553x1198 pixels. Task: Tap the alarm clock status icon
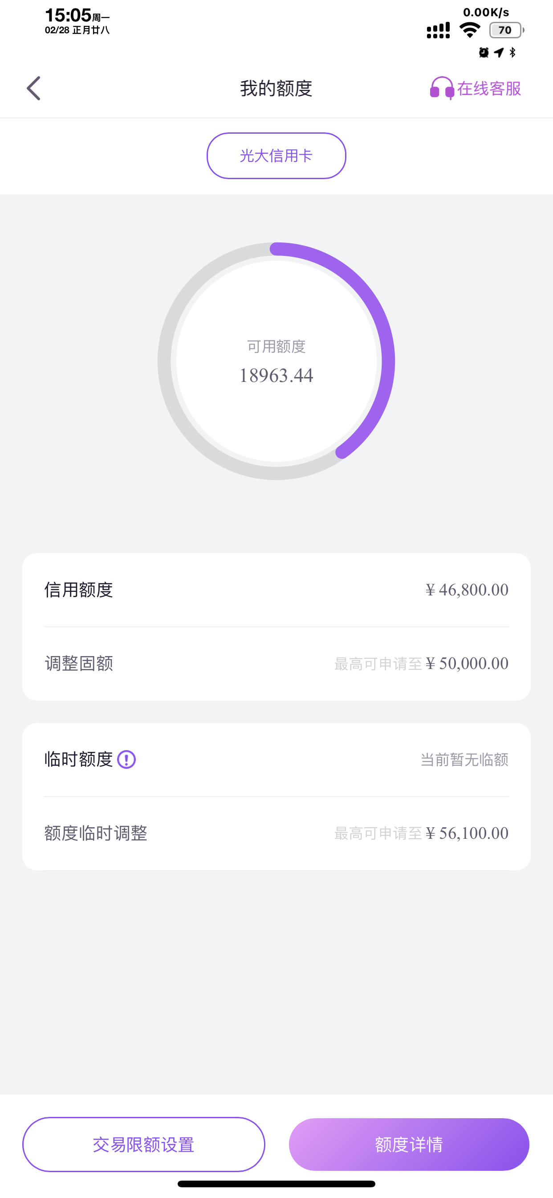(x=484, y=52)
